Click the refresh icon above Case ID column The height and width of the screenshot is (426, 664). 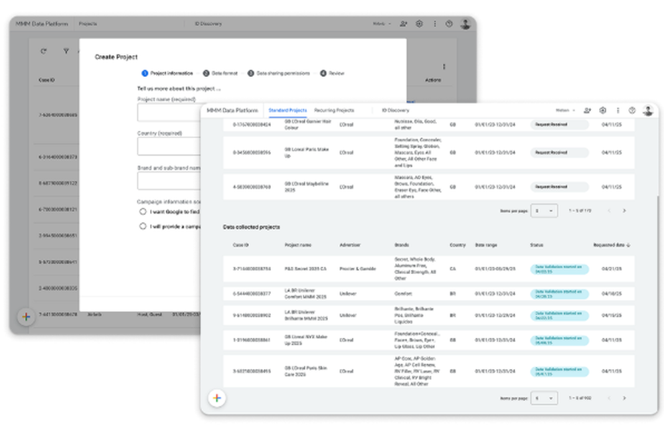44,51
